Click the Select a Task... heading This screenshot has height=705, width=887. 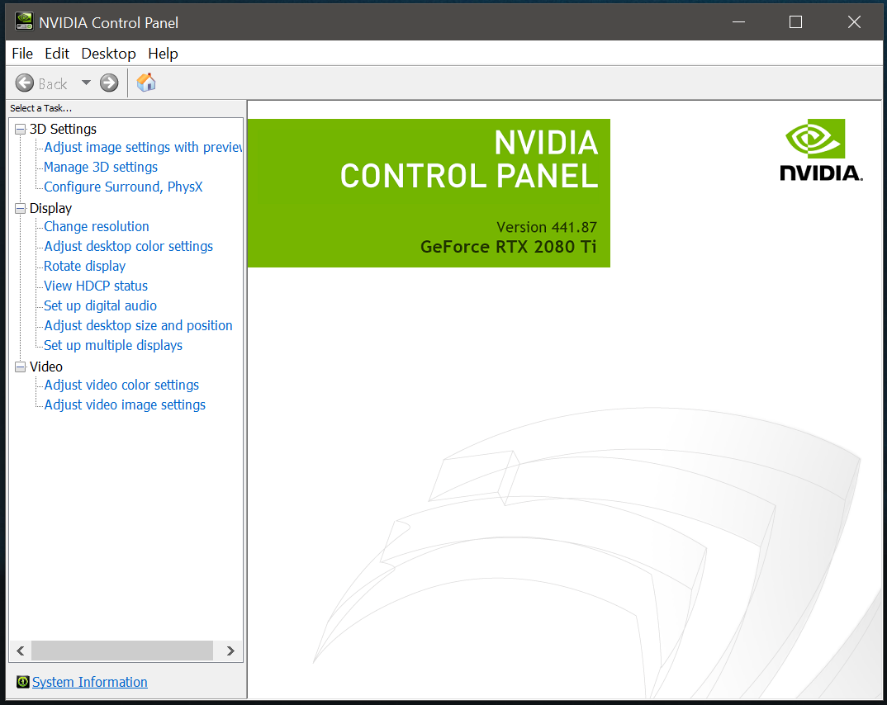coord(40,108)
